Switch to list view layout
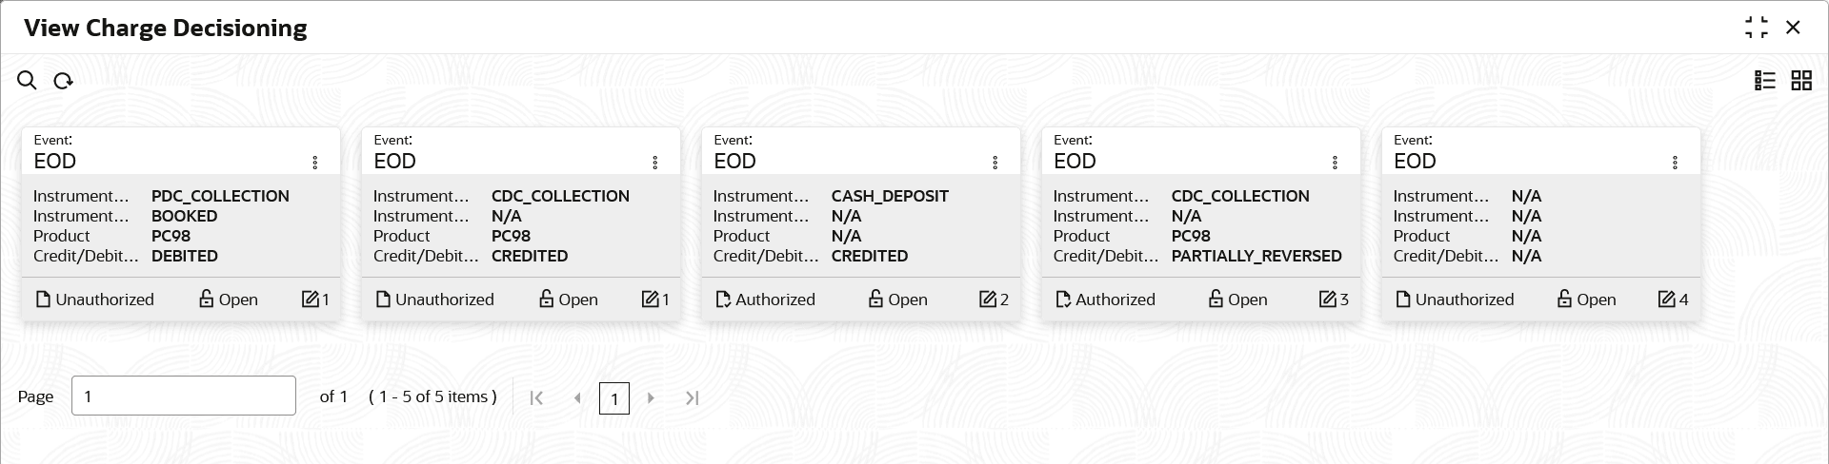This screenshot has width=1829, height=464. 1765,81
